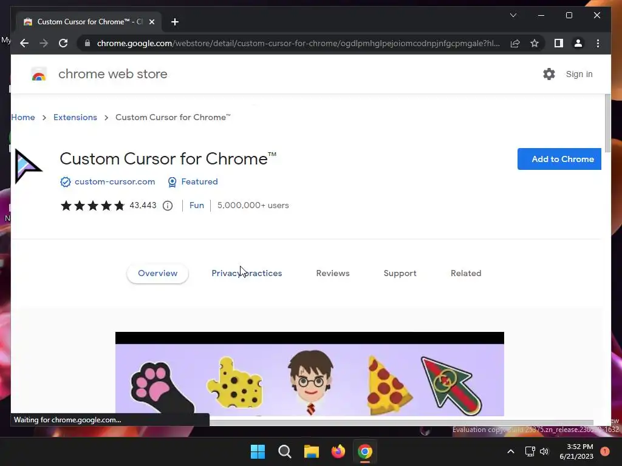Switch to the Privacy practices tab
This screenshot has width=622, height=466.
click(247, 274)
